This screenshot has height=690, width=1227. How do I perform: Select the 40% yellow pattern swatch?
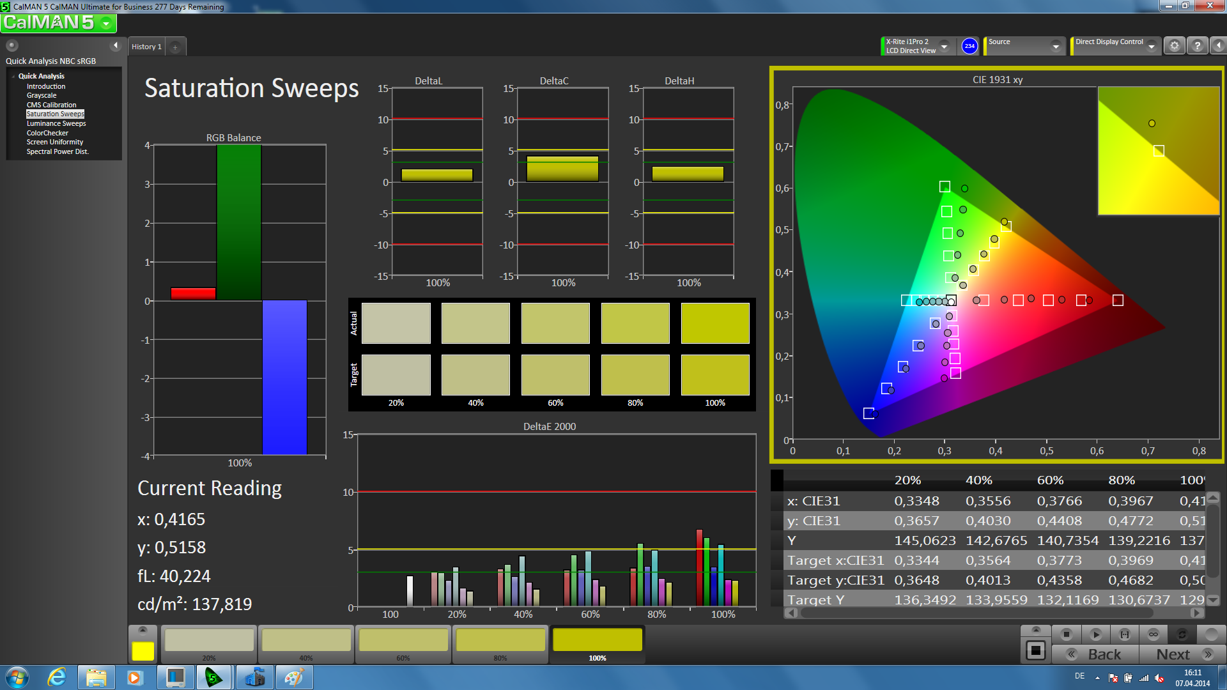point(306,643)
